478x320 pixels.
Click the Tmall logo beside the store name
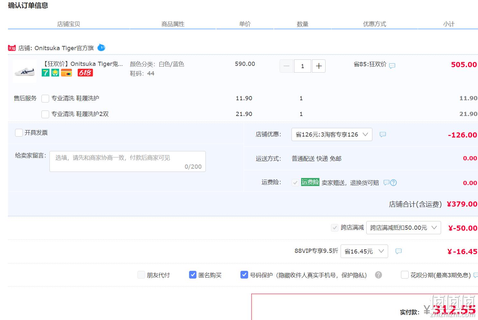[12, 48]
